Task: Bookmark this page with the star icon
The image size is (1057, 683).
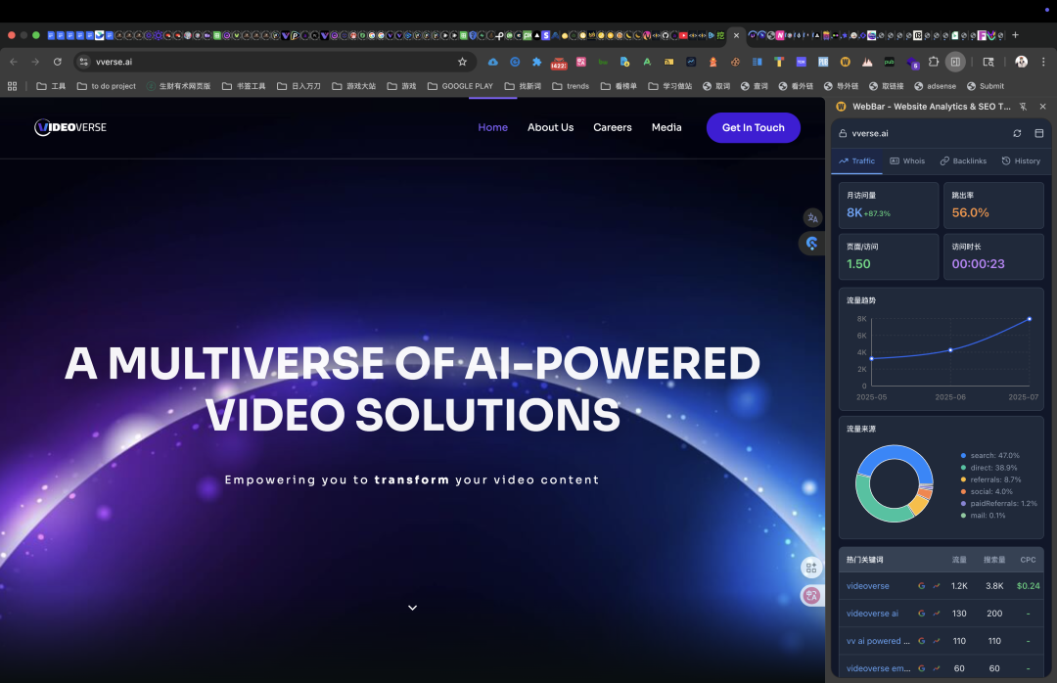Action: tap(462, 62)
